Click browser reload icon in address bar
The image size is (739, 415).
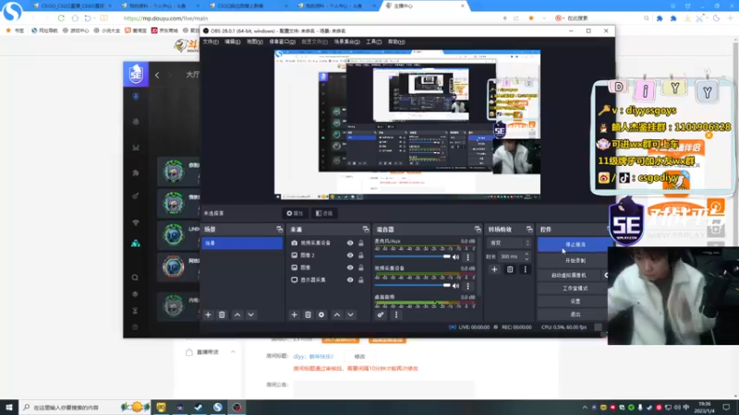tap(61, 18)
